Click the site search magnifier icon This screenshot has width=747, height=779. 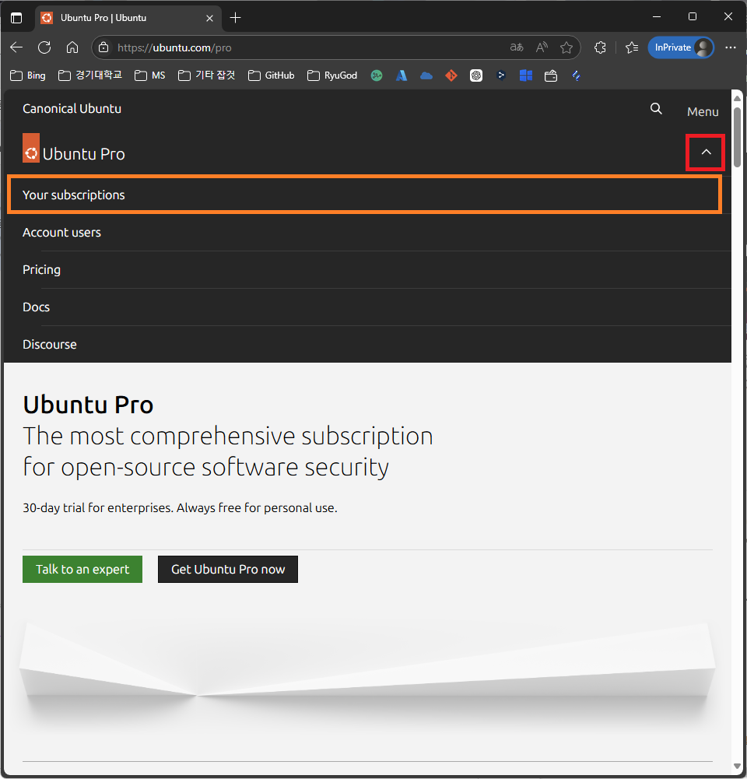[x=656, y=109]
